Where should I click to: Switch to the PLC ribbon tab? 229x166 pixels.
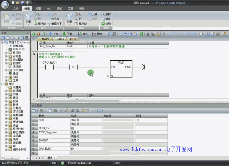pos(49,9)
